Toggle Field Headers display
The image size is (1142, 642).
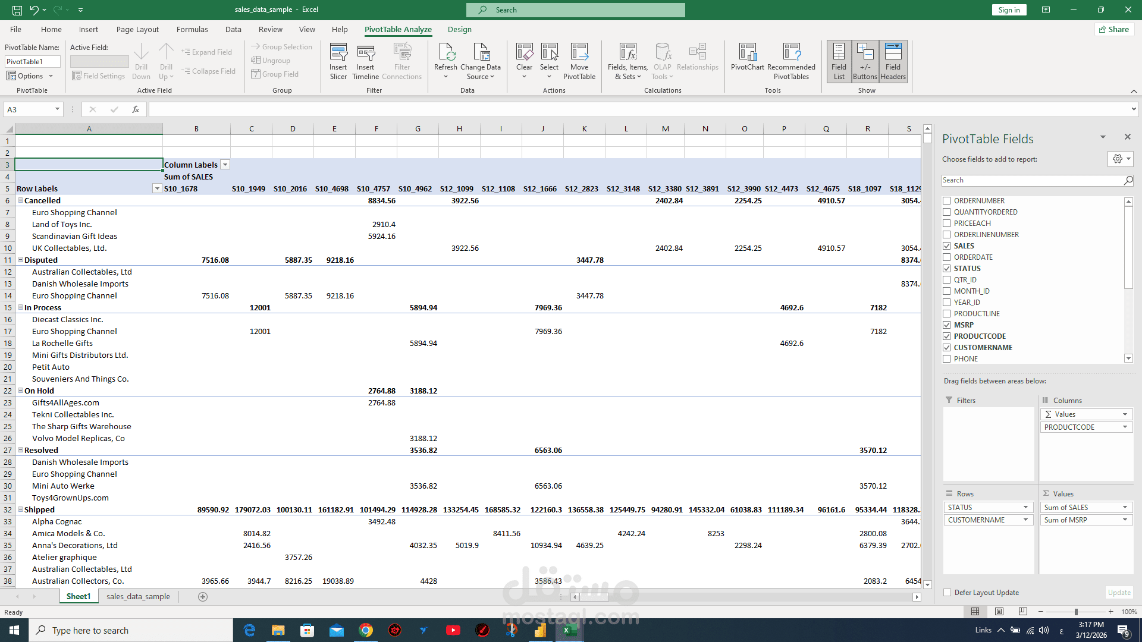[893, 61]
